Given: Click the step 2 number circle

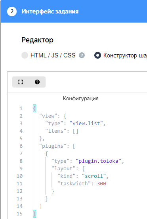Looking at the screenshot, I should coord(12,11).
